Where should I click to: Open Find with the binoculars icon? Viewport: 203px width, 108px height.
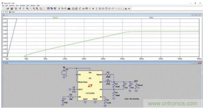pyautogui.click(x=69, y=9)
